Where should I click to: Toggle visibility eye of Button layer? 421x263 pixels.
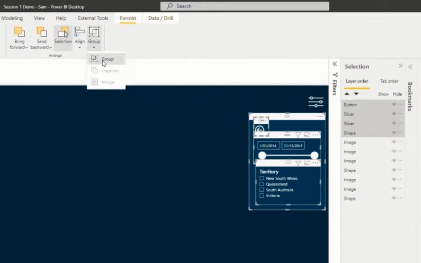(394, 104)
